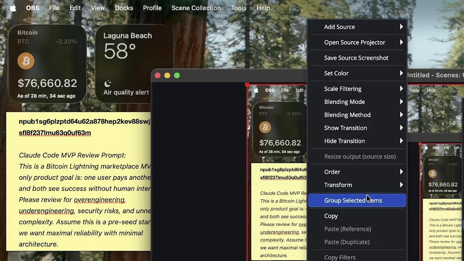Screen dimensions: 464x261
Task: Click Bitcoin logo inside OBS preview
Action: (x=265, y=127)
